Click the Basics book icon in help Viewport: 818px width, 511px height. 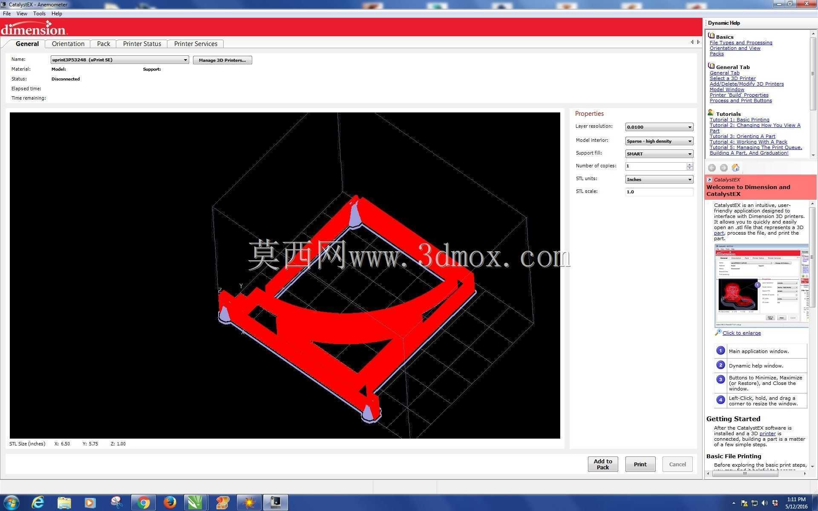pos(711,36)
